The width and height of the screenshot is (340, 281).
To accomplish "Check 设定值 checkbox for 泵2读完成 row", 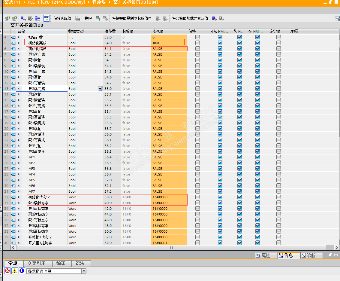I will (x=279, y=89).
